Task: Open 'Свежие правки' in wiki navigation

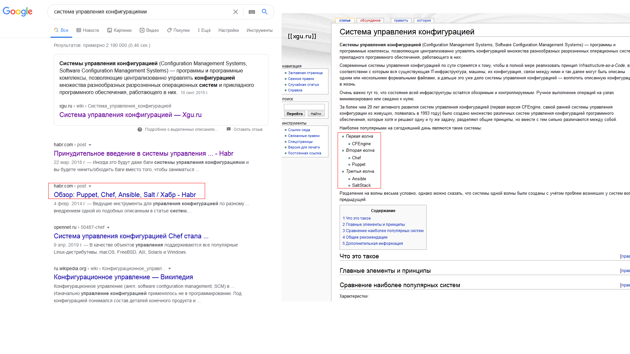Action: (301, 79)
